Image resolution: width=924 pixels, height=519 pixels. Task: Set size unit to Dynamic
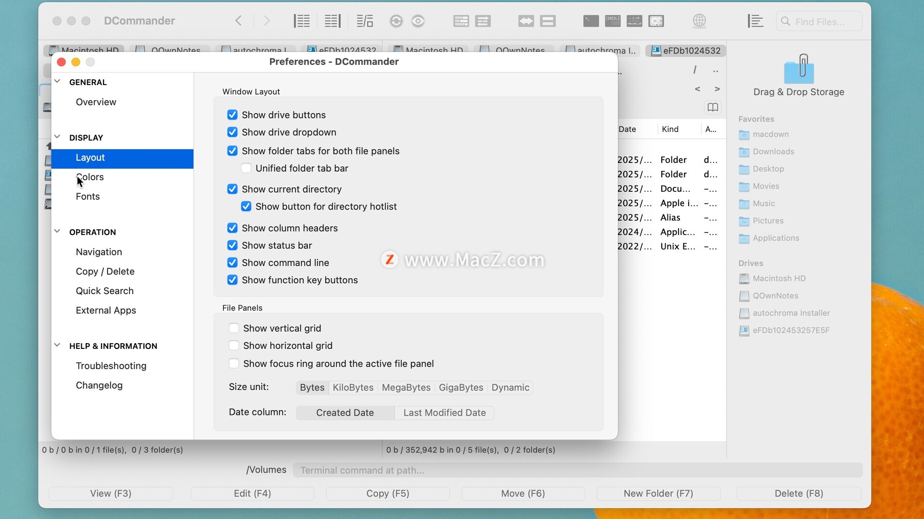(510, 387)
